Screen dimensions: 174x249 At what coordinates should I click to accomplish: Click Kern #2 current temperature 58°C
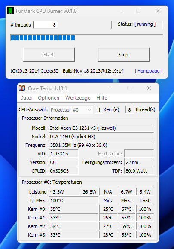tap(73, 226)
